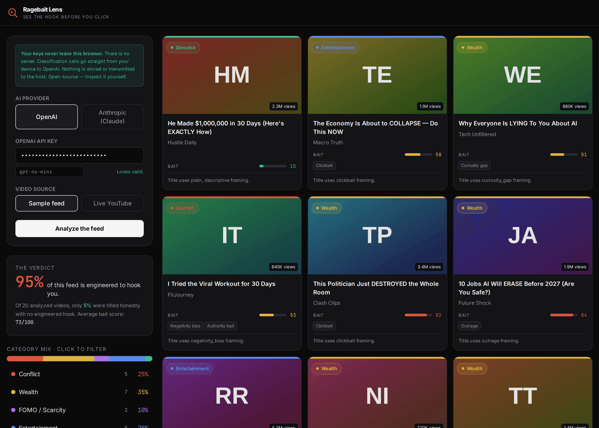Click Clickback tag on Economy COLLAPSE card
This screenshot has height=428, width=599.
click(x=324, y=166)
